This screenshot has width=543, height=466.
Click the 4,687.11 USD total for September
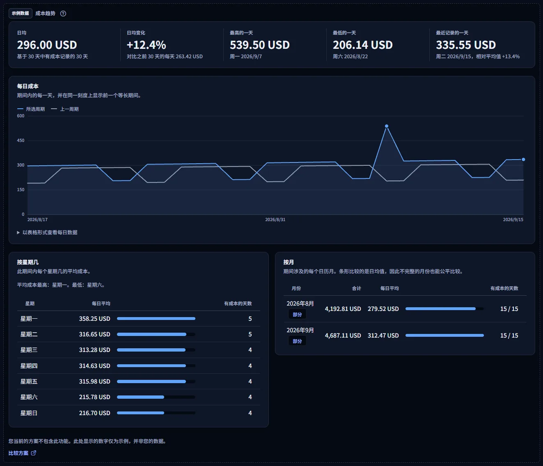(343, 336)
